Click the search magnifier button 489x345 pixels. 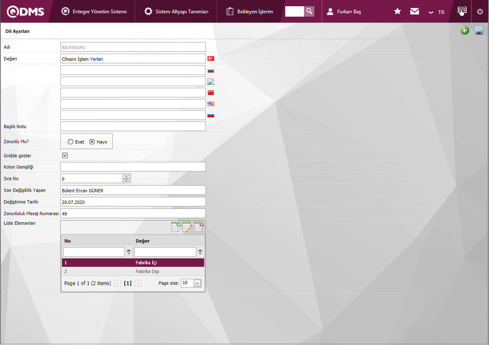tap(309, 11)
